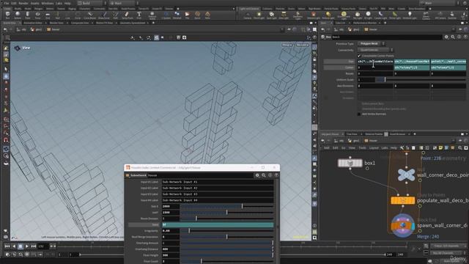Switch to the Asset Browser tab
The width and height of the screenshot is (469, 264).
click(397, 134)
